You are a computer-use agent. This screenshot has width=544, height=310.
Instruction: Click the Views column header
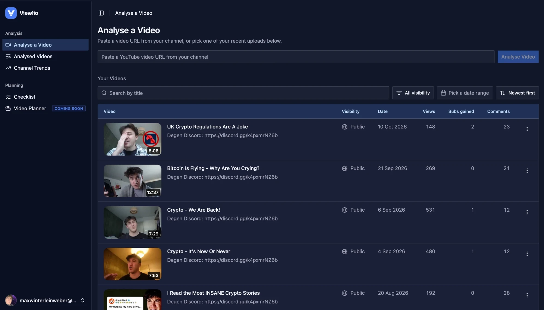[429, 111]
